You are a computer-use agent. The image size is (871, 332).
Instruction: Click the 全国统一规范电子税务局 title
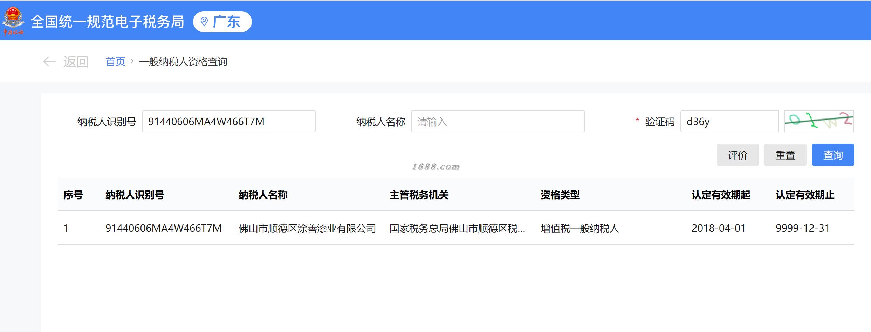pos(108,22)
